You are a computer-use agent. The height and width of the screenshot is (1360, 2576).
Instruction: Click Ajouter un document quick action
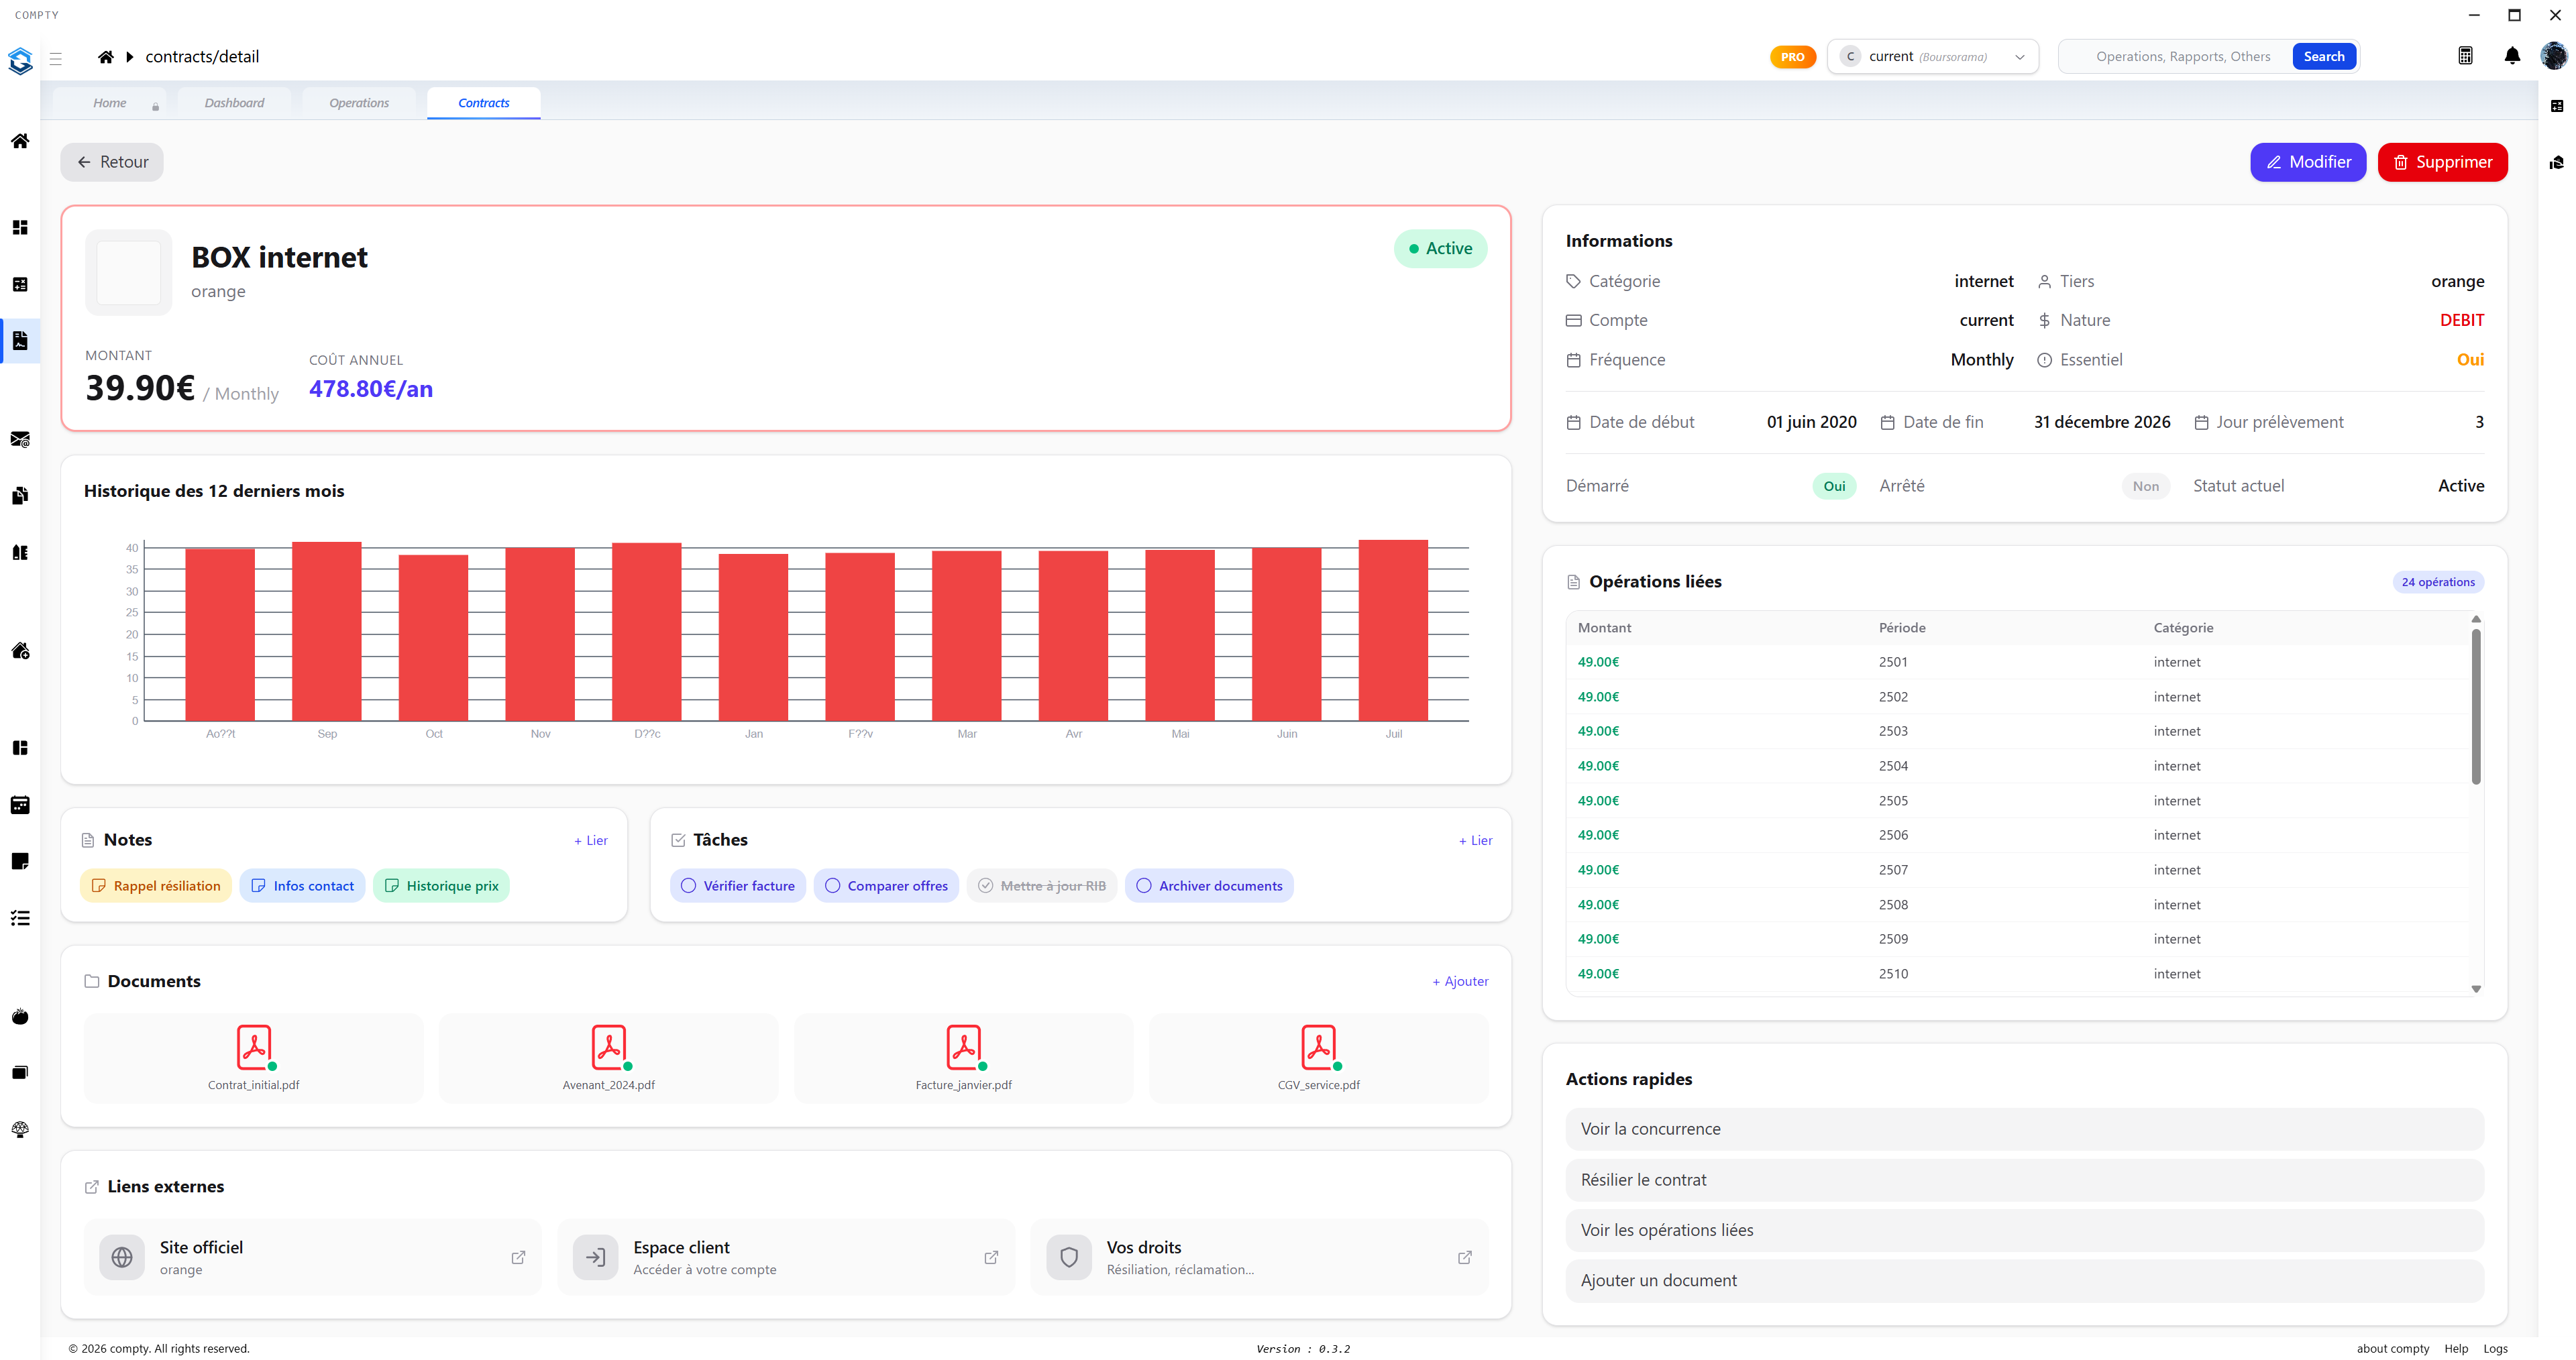pyautogui.click(x=2024, y=1281)
